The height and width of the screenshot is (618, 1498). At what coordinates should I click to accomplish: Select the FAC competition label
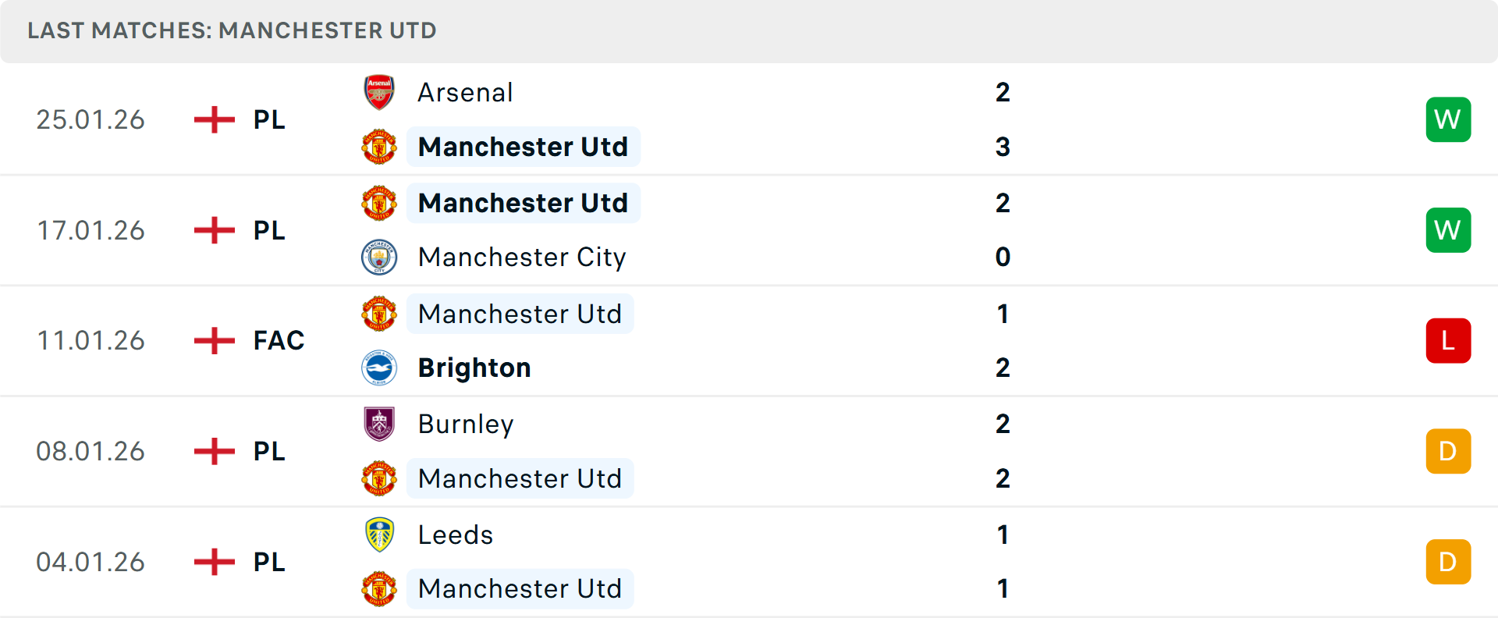[x=279, y=340]
